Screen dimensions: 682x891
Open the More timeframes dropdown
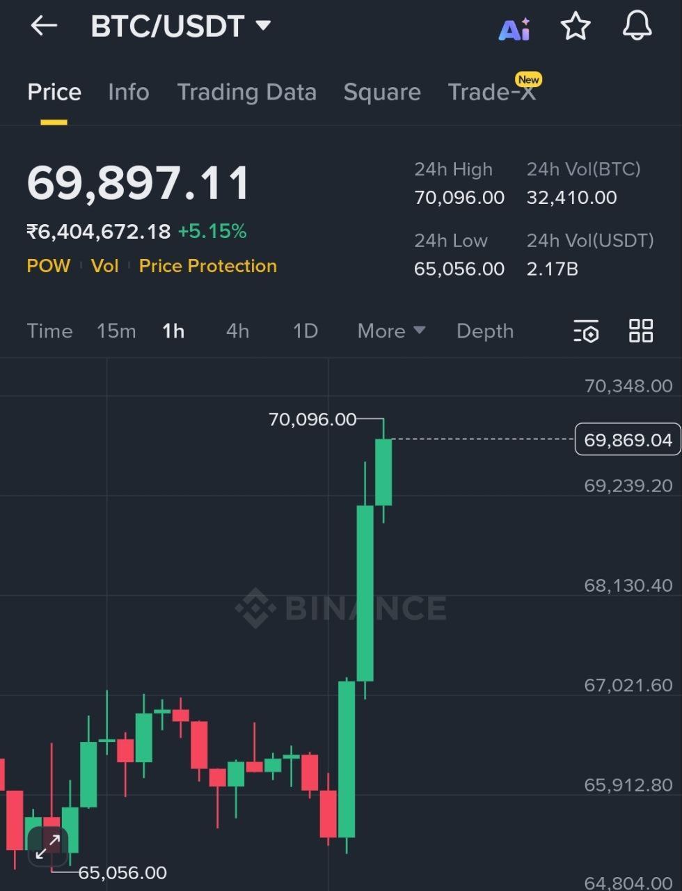pyautogui.click(x=391, y=331)
